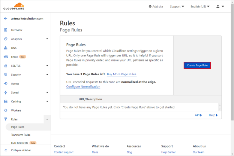The height and width of the screenshot is (156, 234).
Task: Collapse the Rules submenu arrow
Action: 47,119
